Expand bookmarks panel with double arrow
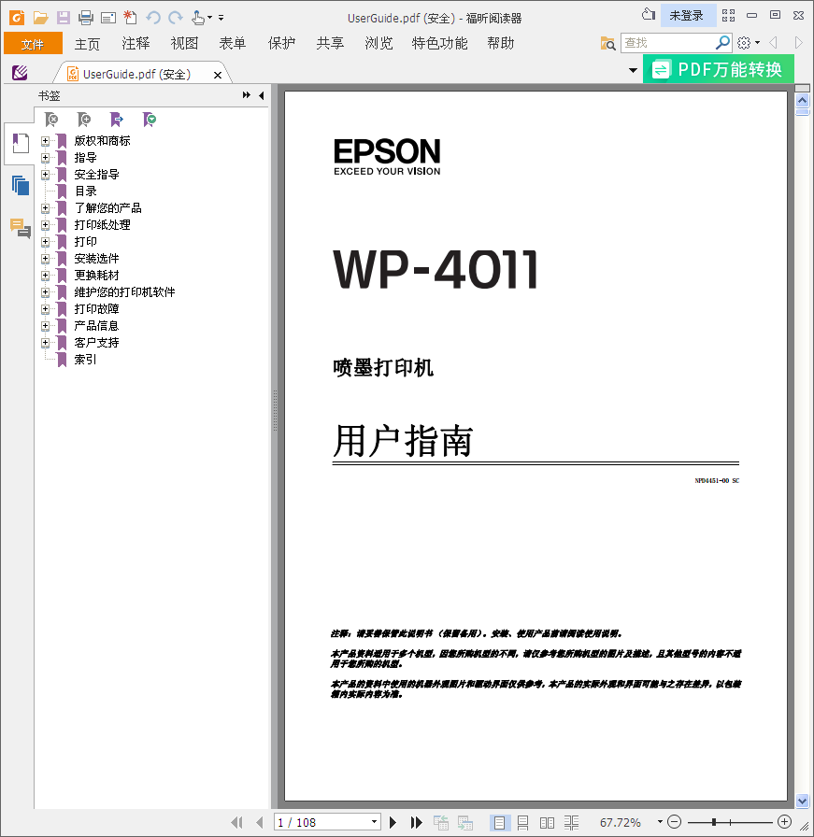 point(246,95)
